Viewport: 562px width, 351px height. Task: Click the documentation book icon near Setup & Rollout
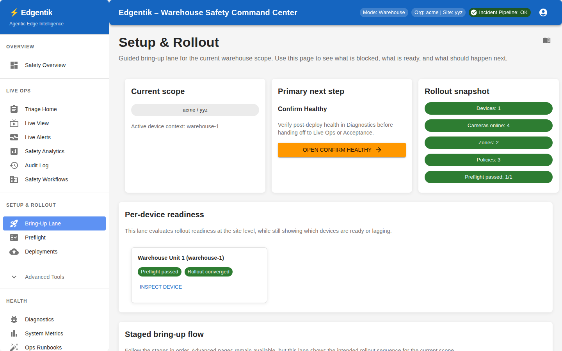[547, 40]
